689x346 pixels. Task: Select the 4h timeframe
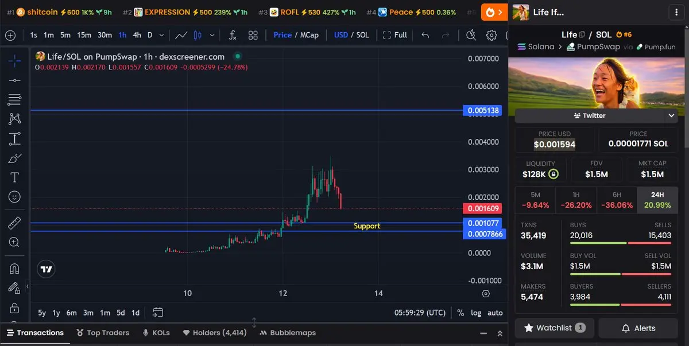click(x=137, y=35)
